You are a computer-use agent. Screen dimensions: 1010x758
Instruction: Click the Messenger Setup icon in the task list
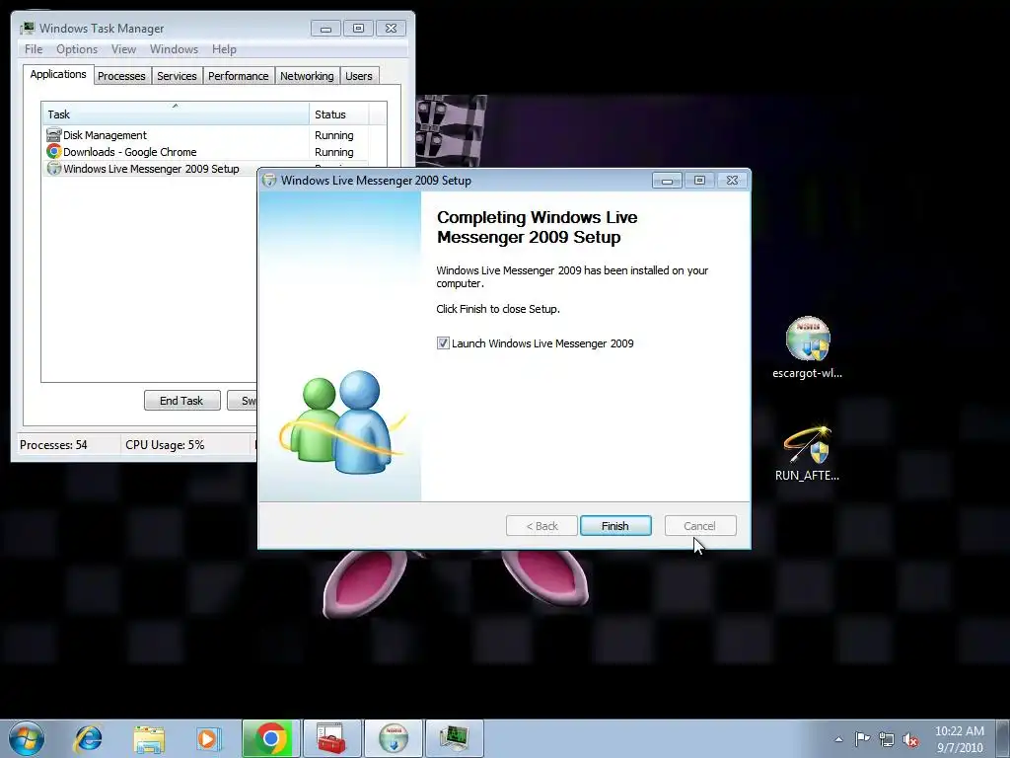[53, 168]
